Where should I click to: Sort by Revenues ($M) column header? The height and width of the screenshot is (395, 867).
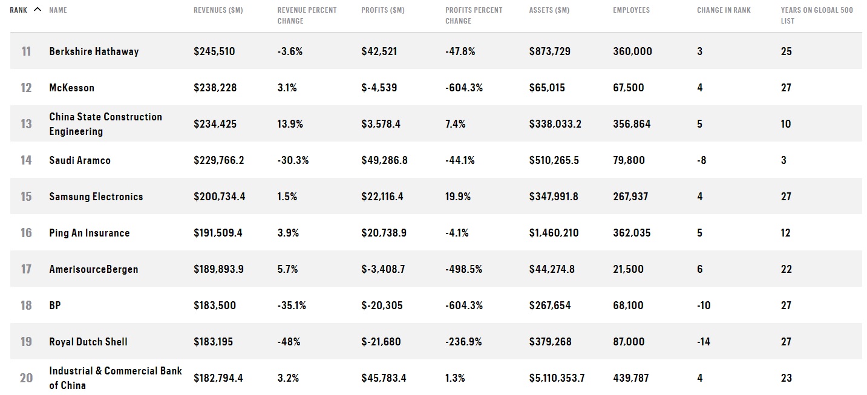click(x=218, y=10)
